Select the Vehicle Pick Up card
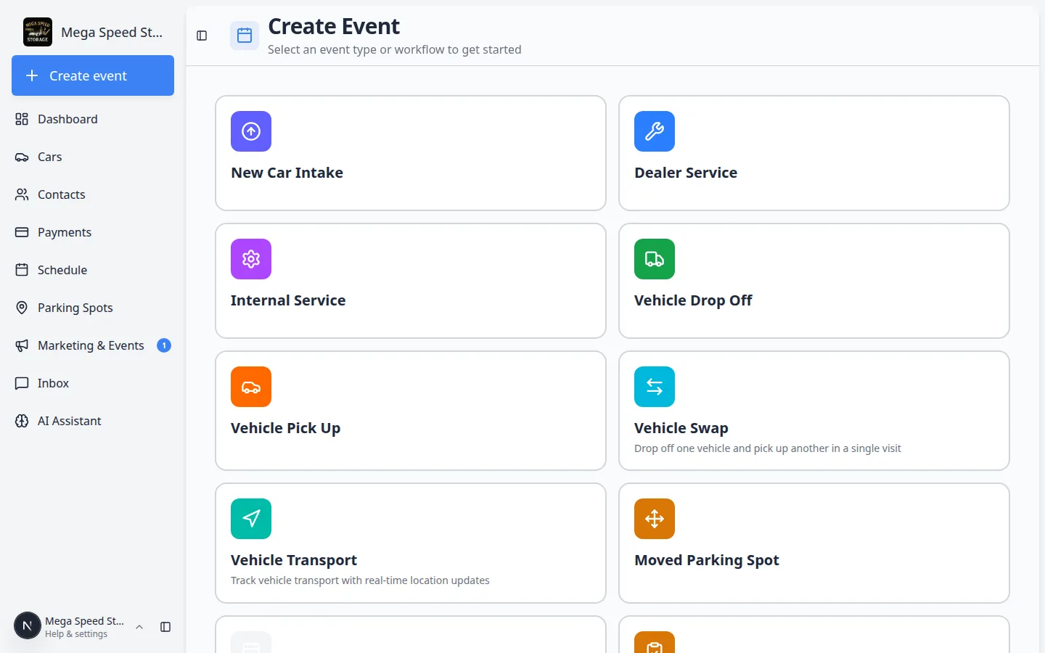The width and height of the screenshot is (1045, 653). point(411,411)
